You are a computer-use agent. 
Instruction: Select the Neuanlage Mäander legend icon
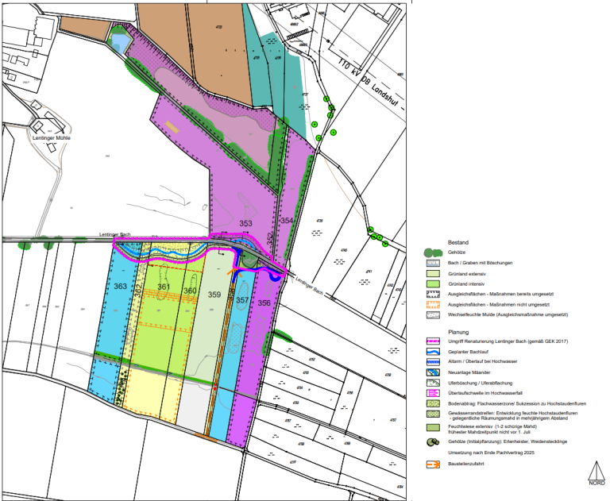(x=433, y=372)
